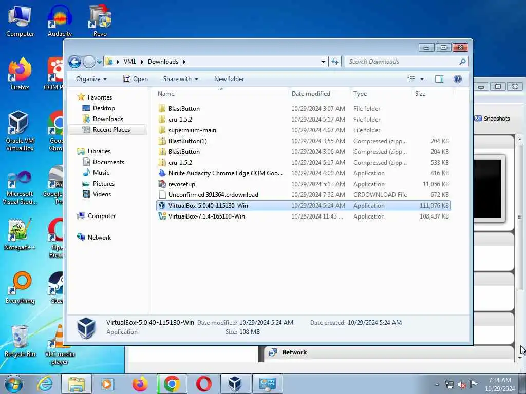Open Firefox from the taskbar

pos(140,384)
